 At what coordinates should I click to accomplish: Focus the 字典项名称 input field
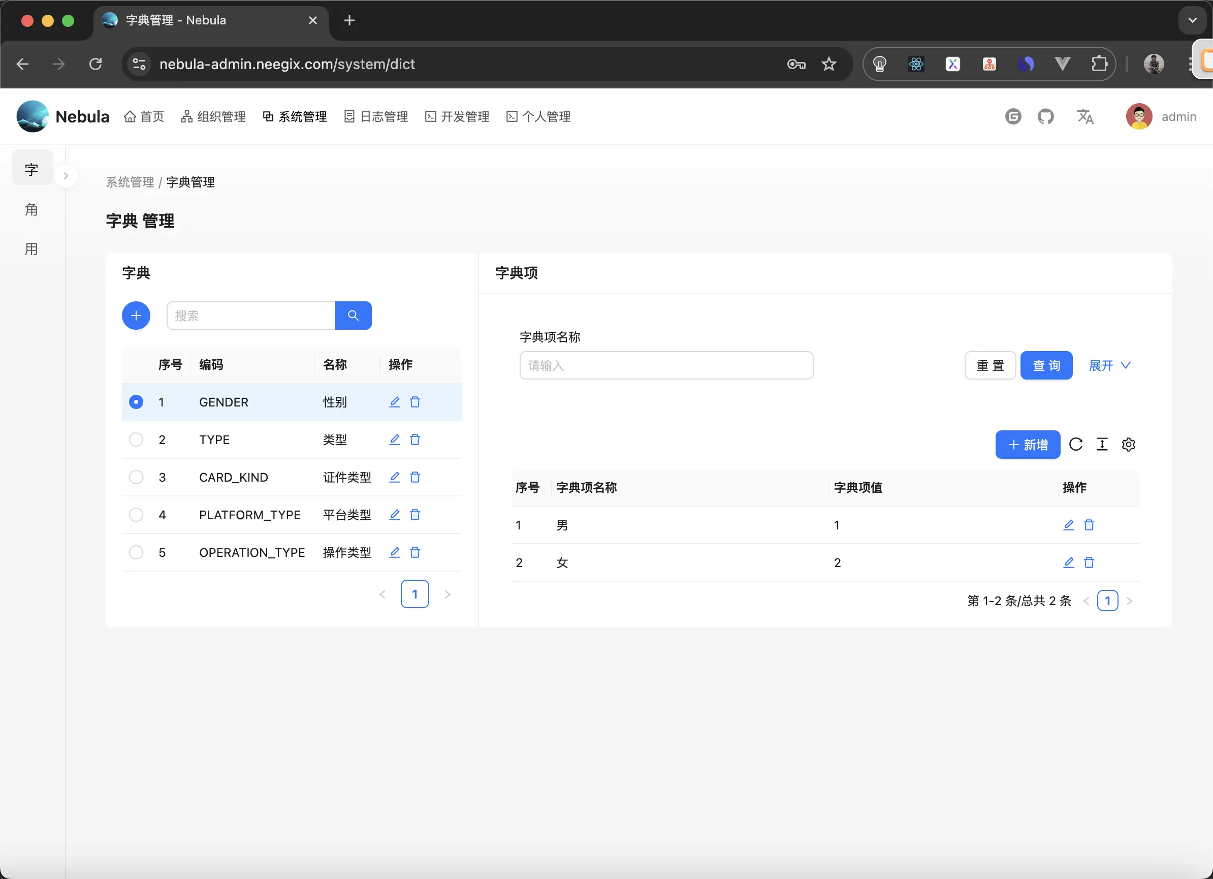666,365
